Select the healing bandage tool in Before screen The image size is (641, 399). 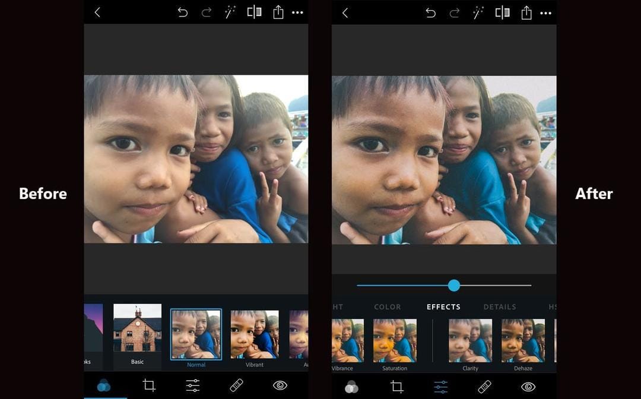pos(237,386)
